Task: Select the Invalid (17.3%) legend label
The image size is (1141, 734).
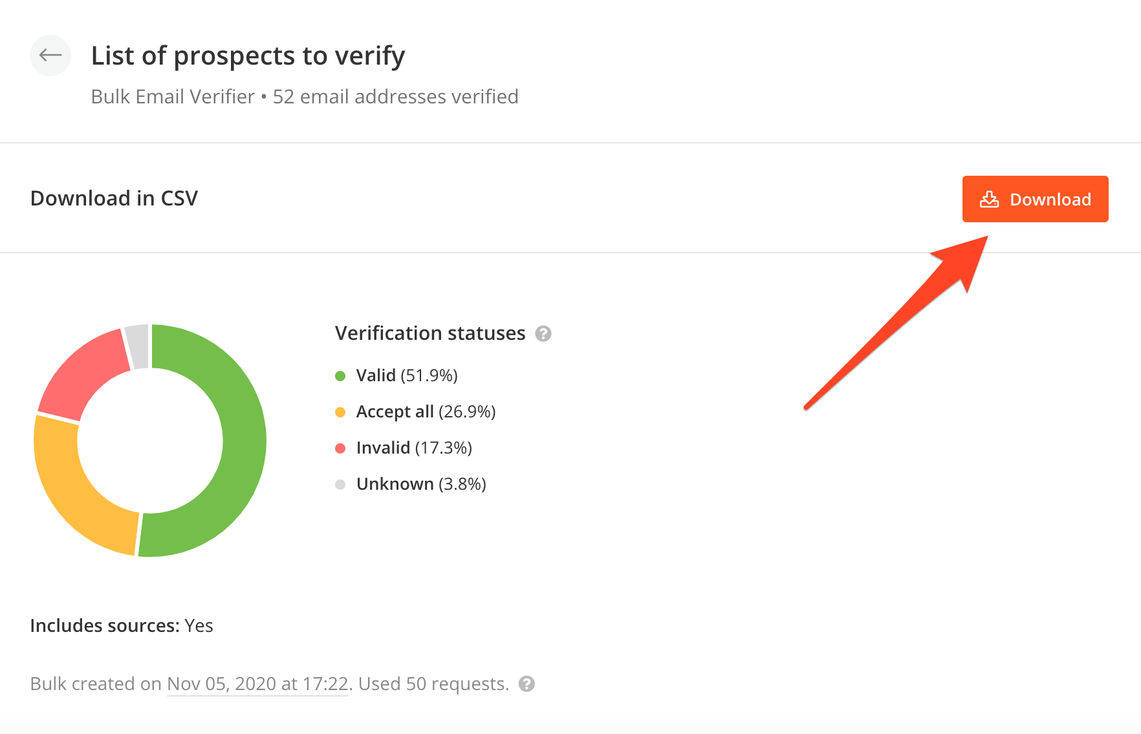Action: (x=414, y=448)
